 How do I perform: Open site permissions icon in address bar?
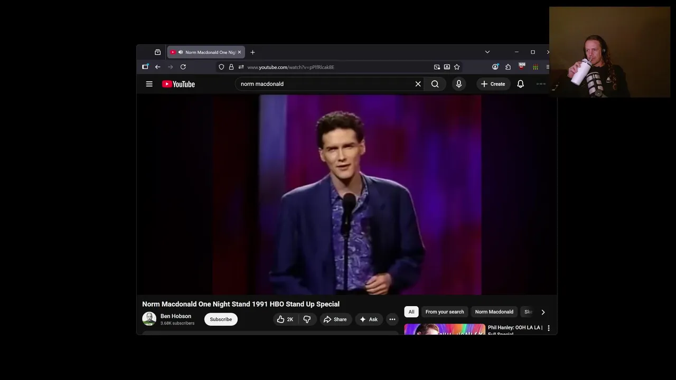241,67
